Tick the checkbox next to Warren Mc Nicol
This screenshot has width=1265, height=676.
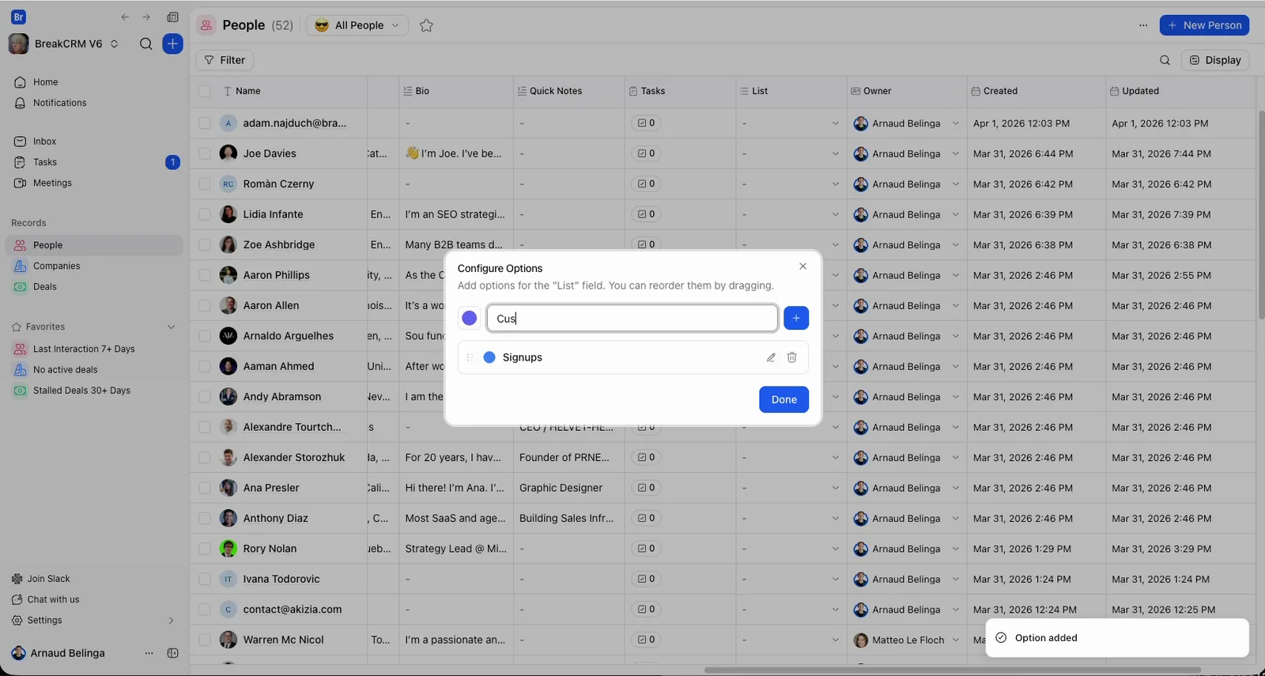[x=205, y=640]
